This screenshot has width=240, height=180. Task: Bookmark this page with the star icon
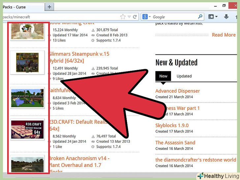123,17
